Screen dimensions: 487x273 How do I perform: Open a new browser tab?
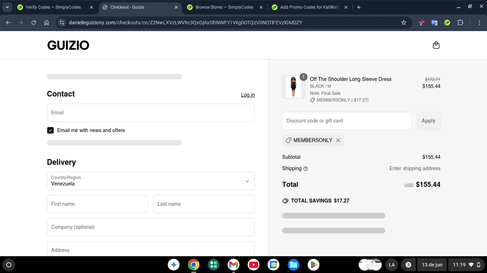click(359, 7)
